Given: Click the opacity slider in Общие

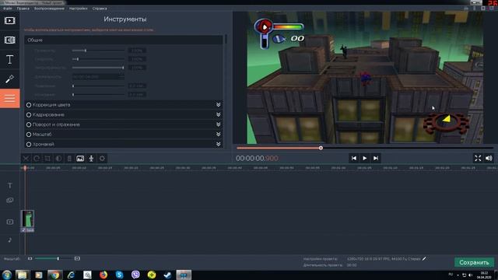Looking at the screenshot, I should point(98,68).
